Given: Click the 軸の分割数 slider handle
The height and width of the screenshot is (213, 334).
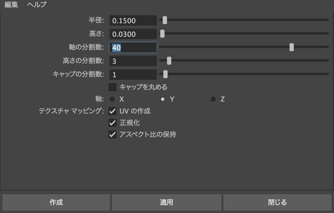Looking at the screenshot, I should point(292,47).
